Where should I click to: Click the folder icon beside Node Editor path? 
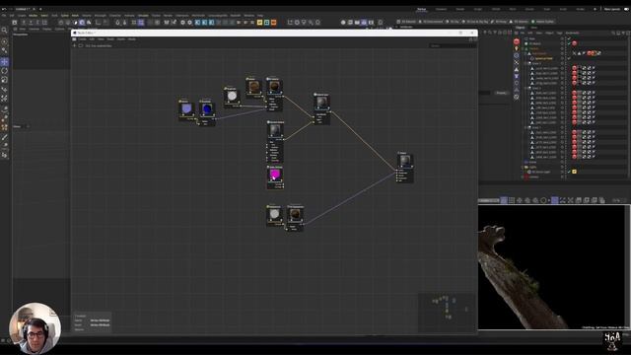click(81, 46)
